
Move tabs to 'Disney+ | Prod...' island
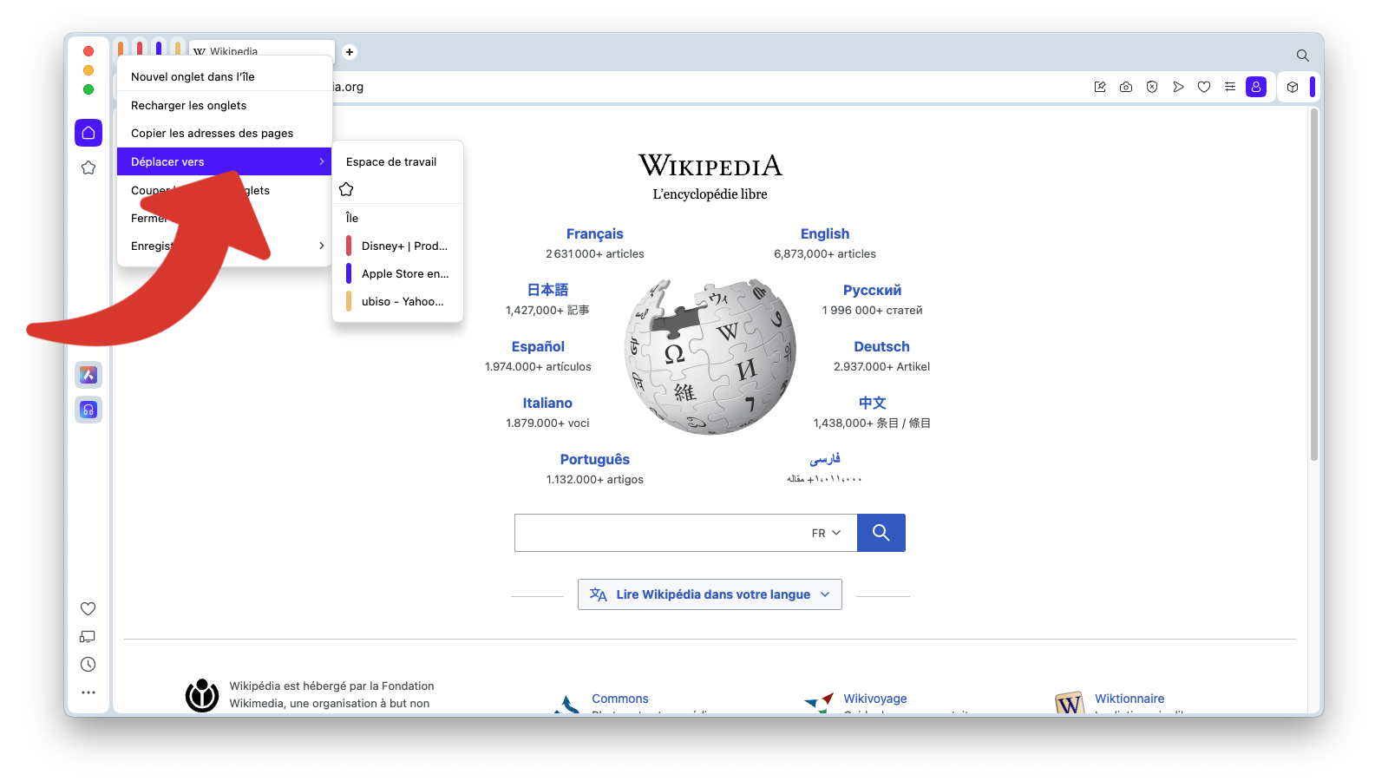(398, 246)
